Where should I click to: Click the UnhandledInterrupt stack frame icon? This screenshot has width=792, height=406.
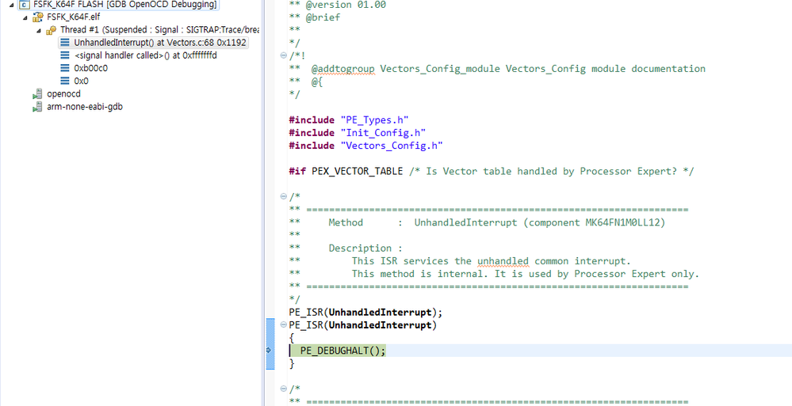point(65,43)
